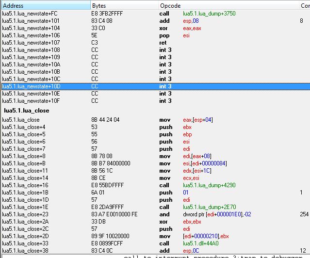The height and width of the screenshot is (258, 310).
Task: Click the Bytes column header
Action: (124, 5)
